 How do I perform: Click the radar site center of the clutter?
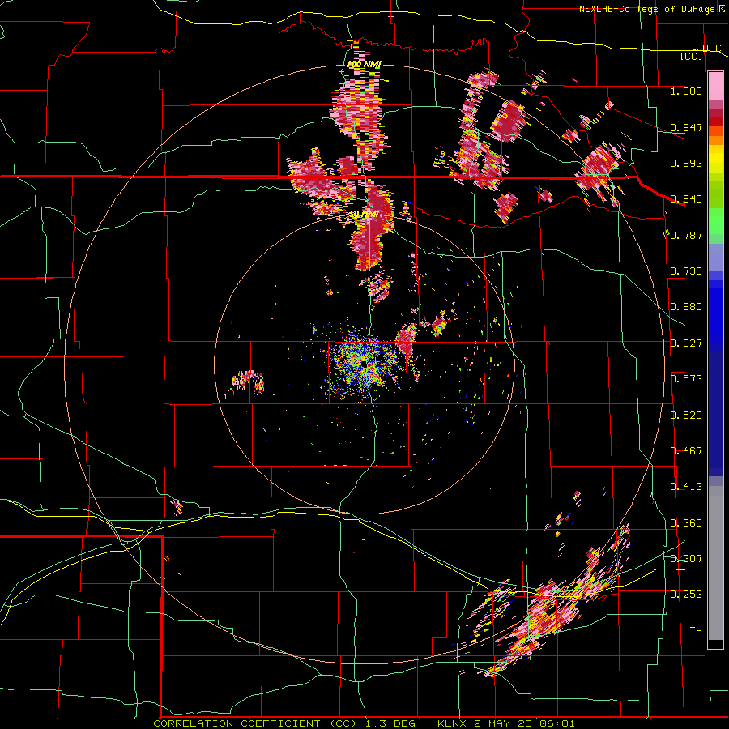point(365,365)
